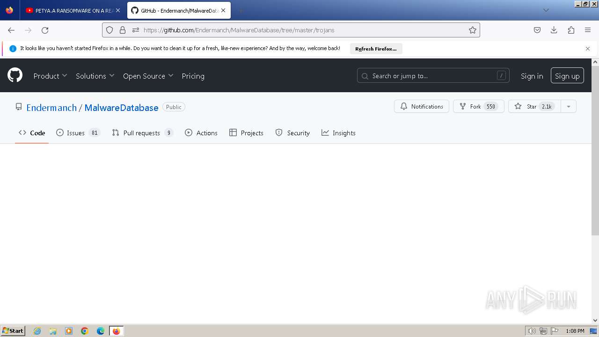Click the 1:08 PM system clock

click(x=575, y=331)
